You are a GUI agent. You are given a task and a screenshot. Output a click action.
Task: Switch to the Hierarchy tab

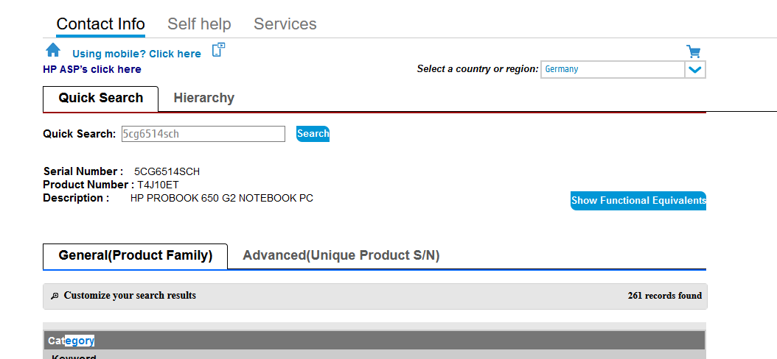click(203, 98)
